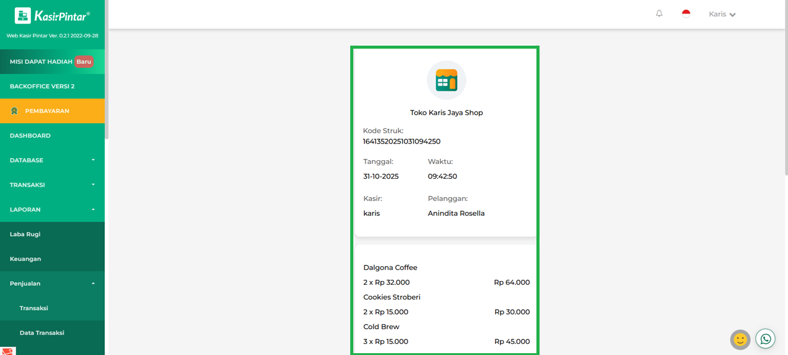Select Data Transaksi under Penjualan
The image size is (788, 355).
tap(42, 333)
